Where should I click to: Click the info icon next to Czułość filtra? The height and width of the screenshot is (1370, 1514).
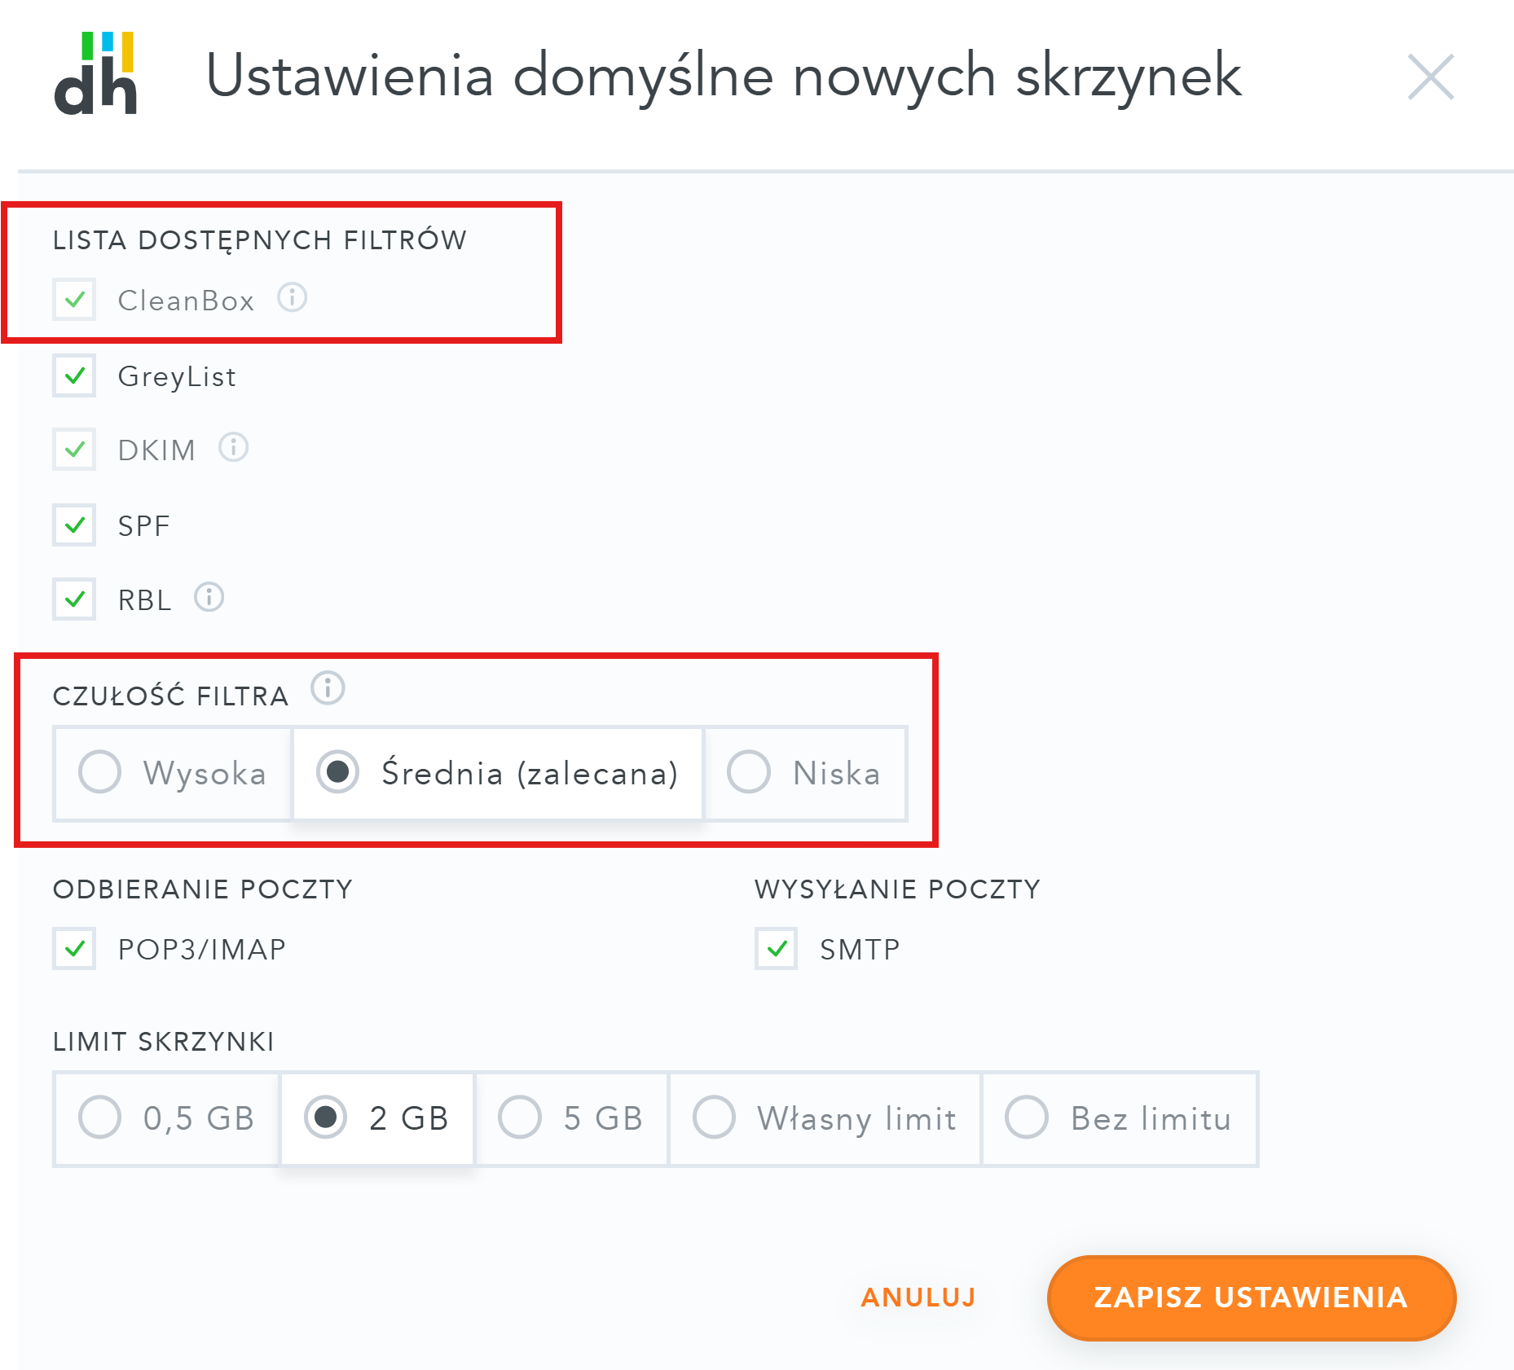[328, 689]
